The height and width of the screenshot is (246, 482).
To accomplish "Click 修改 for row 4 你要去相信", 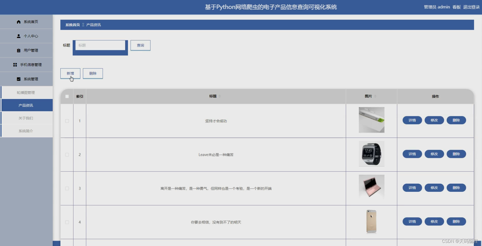I will pos(434,222).
